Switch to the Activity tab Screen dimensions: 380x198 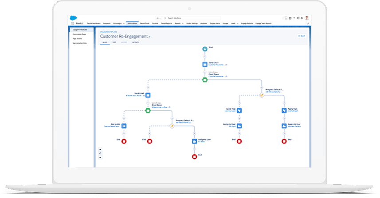coord(136,42)
